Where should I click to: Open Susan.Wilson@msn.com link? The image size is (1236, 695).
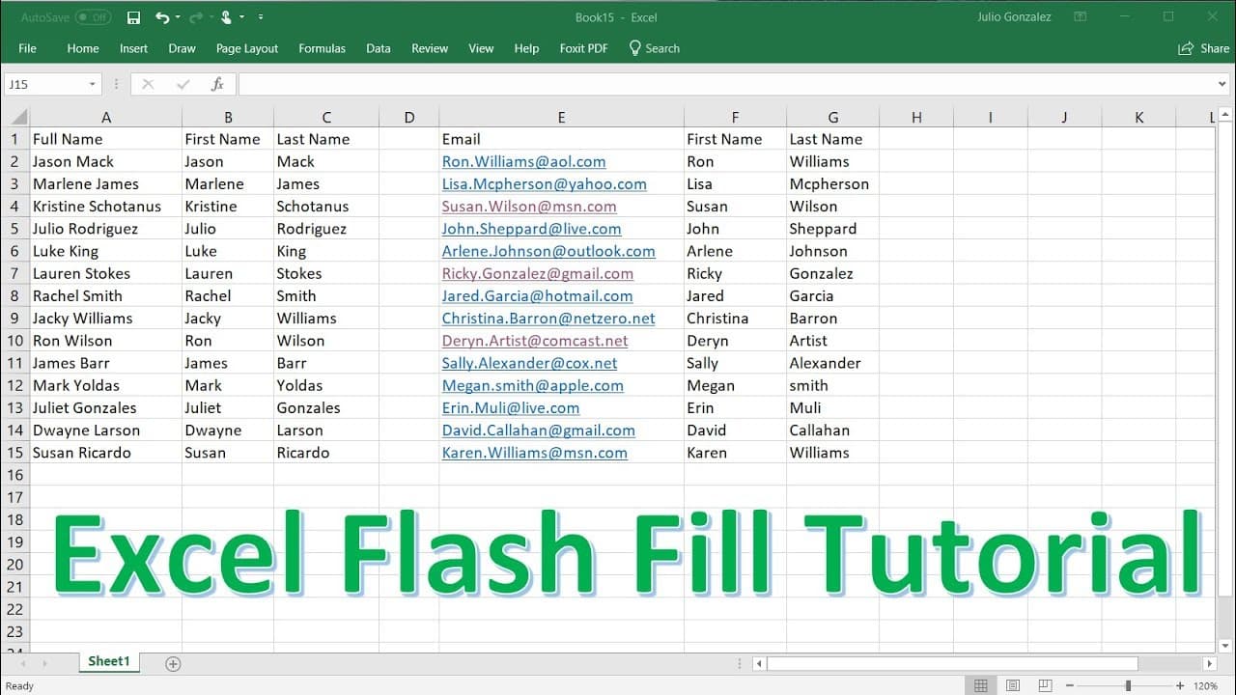click(529, 207)
